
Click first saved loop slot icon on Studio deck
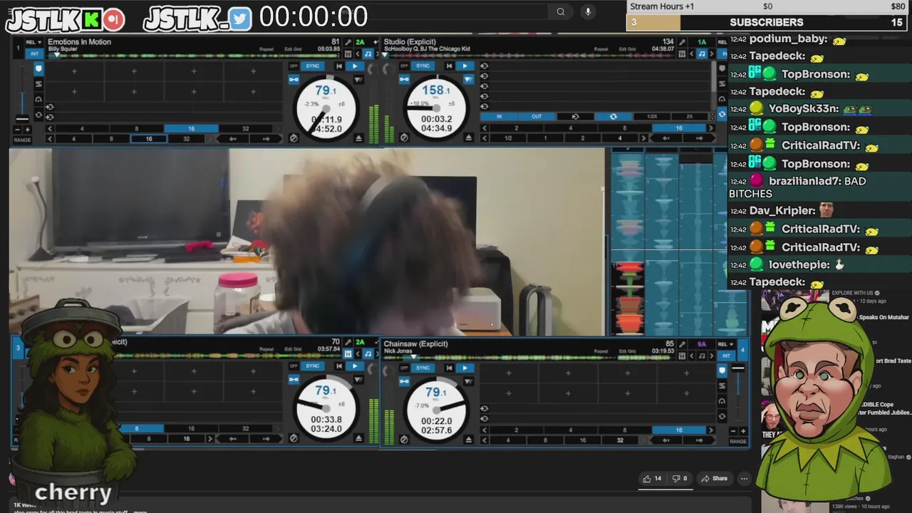[x=484, y=66]
